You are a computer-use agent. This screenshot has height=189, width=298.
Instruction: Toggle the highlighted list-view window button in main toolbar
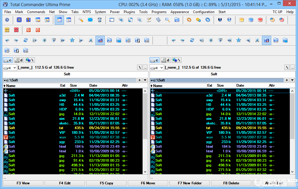[x=59, y=20]
